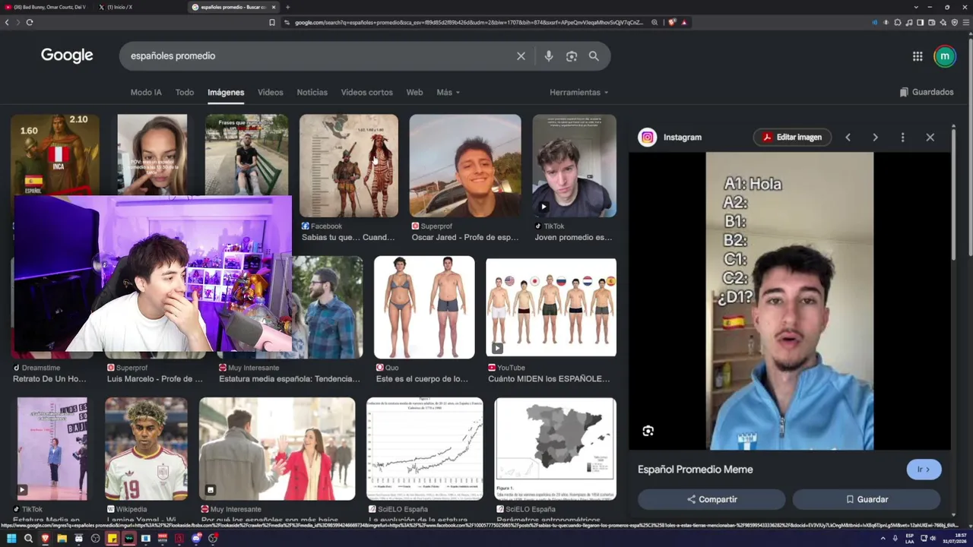Open the system volume control
The height and width of the screenshot is (547, 973).
933,539
